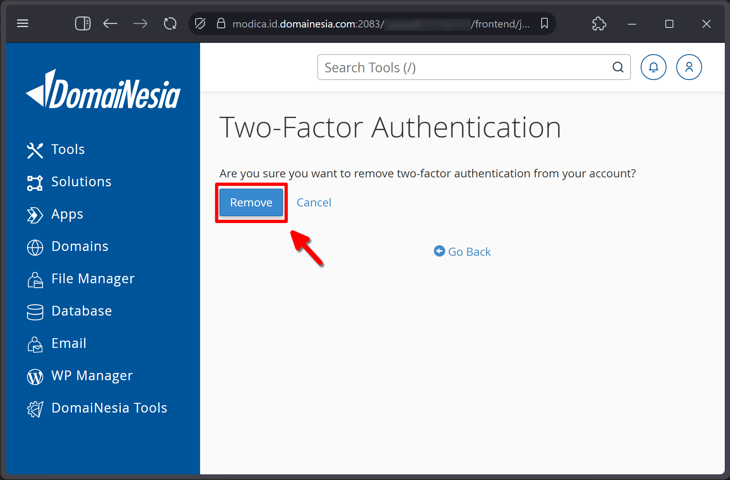
Task: Open the browser hamburger menu
Action: coord(23,23)
